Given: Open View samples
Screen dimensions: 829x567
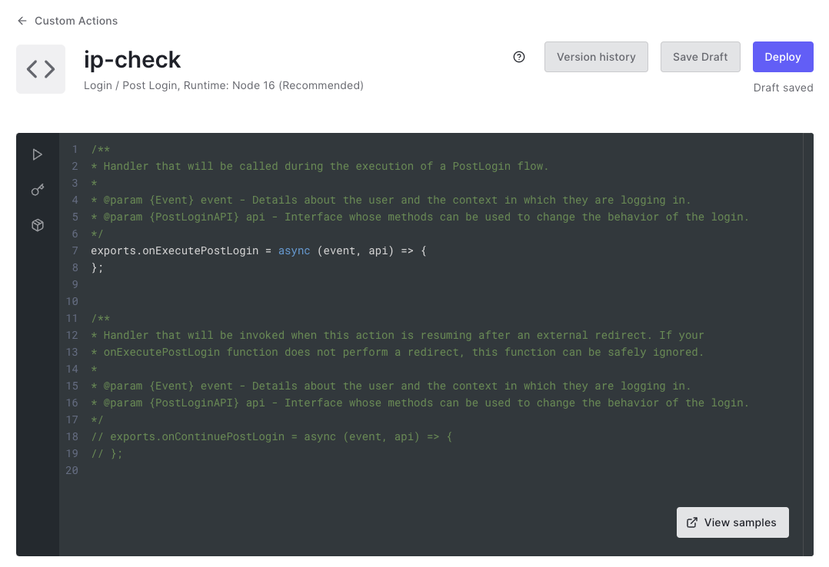Looking at the screenshot, I should click(x=732, y=522).
